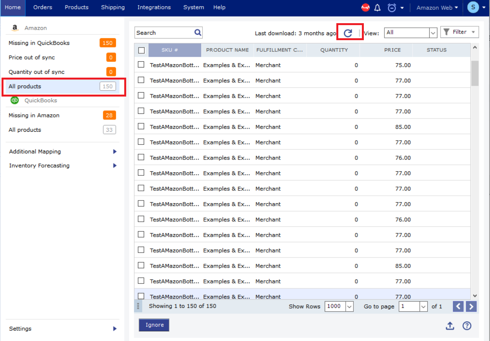The image size is (490, 341).
Task: Click the refresh download icon
Action: coord(348,33)
